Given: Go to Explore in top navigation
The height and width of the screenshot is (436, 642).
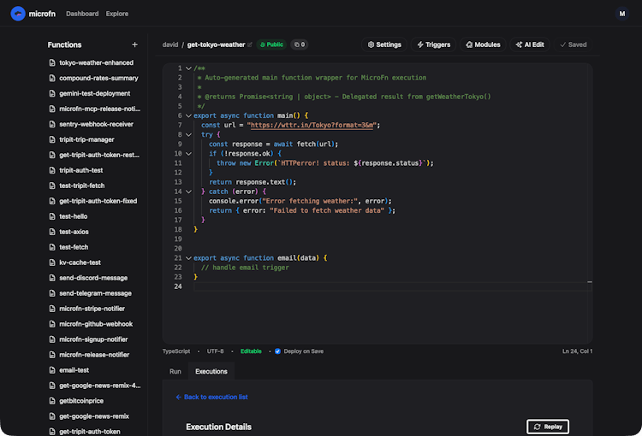Looking at the screenshot, I should (117, 14).
